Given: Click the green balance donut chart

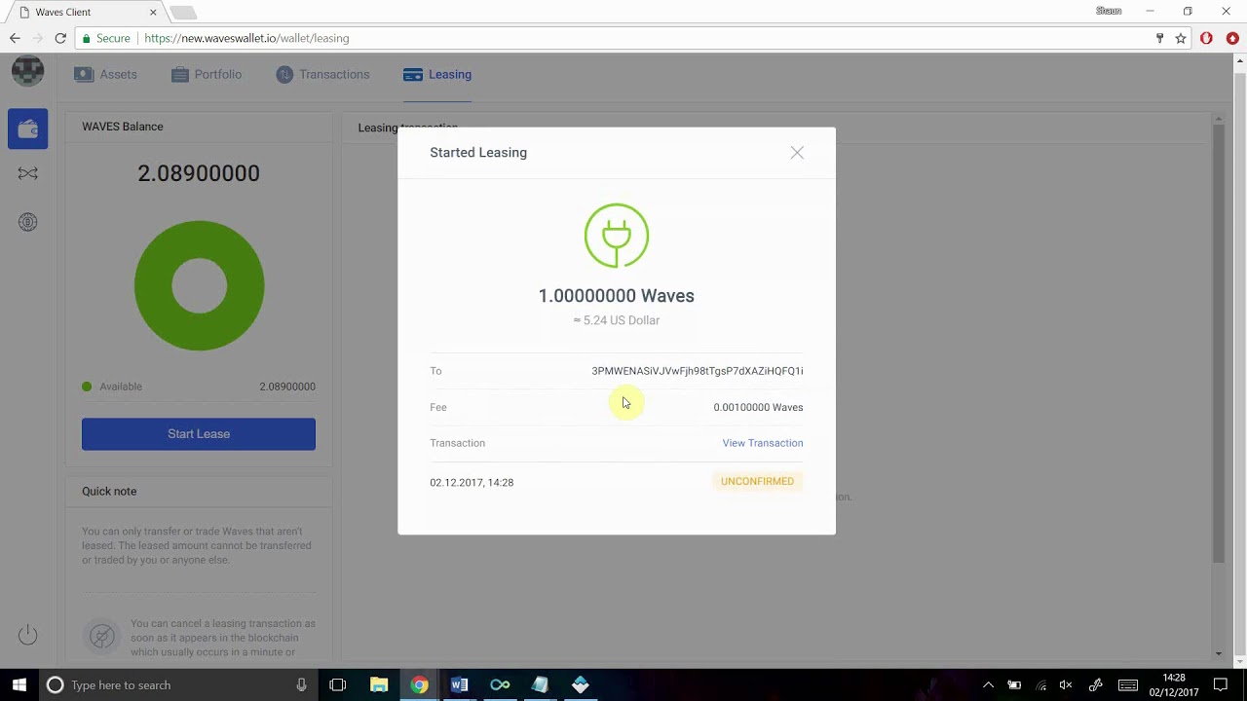Looking at the screenshot, I should (199, 286).
